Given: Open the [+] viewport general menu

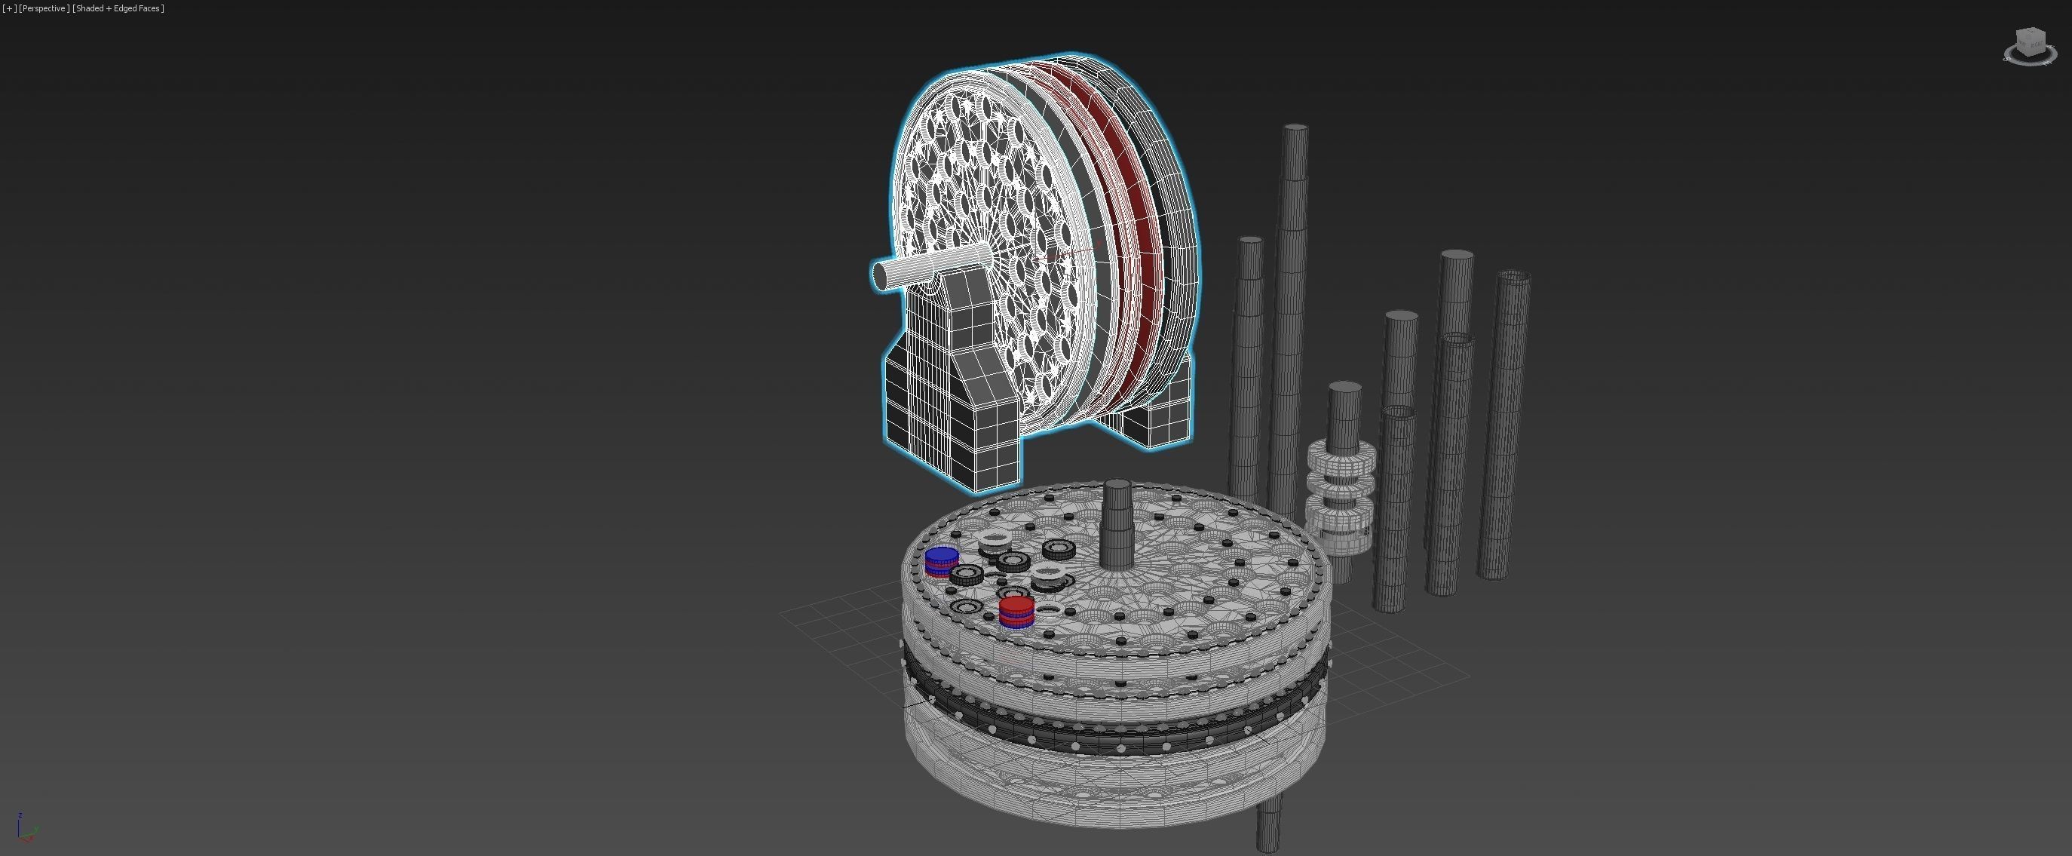Looking at the screenshot, I should point(10,8).
